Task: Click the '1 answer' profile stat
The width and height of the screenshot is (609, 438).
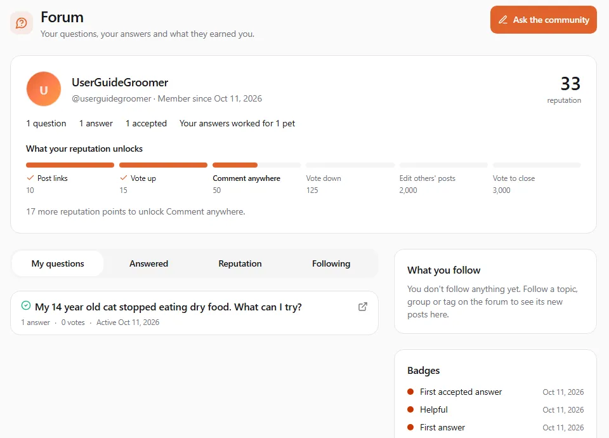Action: pos(96,124)
